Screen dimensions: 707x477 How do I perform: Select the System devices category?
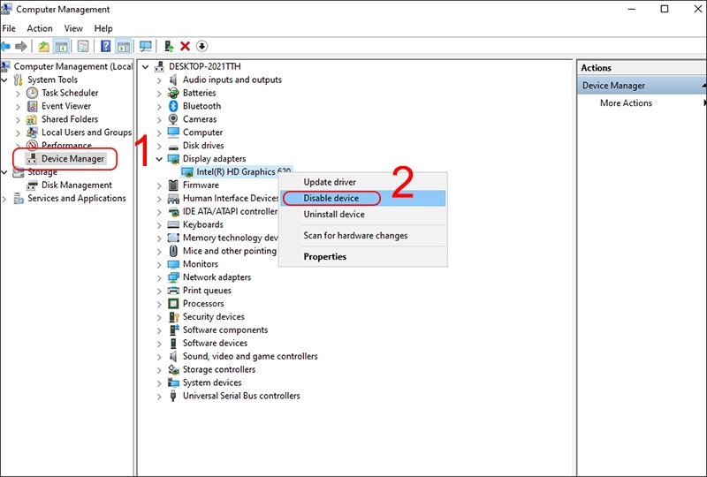point(212,382)
